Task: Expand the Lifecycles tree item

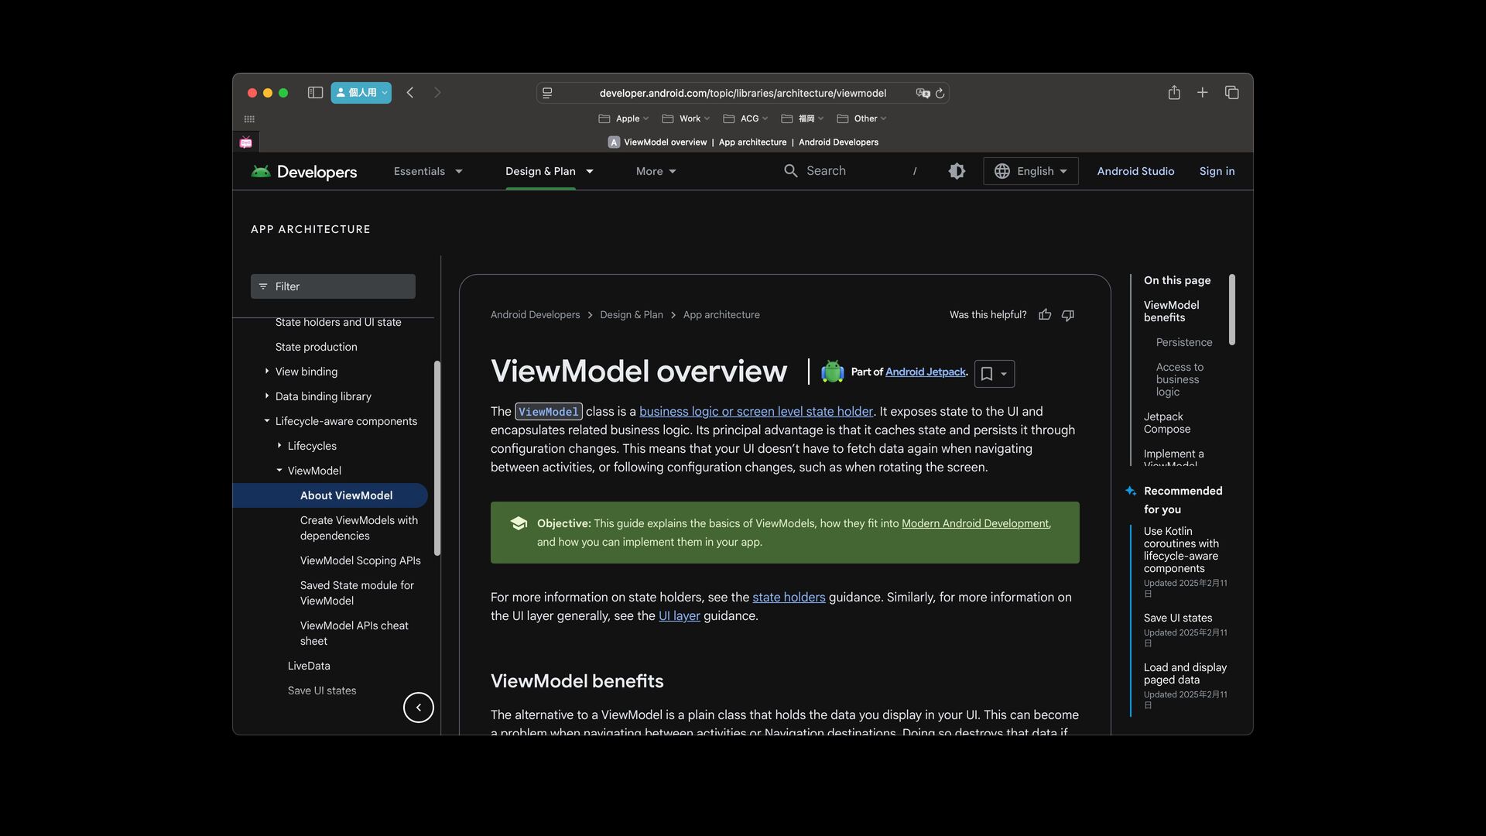Action: (x=279, y=446)
